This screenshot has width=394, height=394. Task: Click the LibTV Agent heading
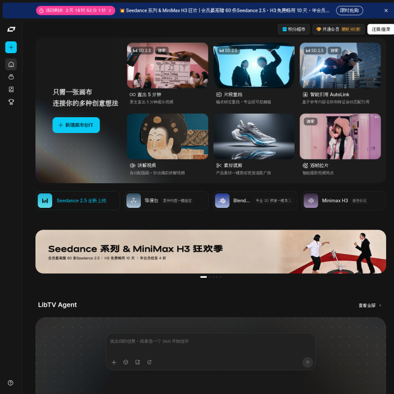(x=57, y=305)
